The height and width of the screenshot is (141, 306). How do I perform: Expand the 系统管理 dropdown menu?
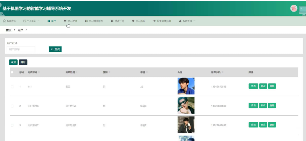point(187,21)
